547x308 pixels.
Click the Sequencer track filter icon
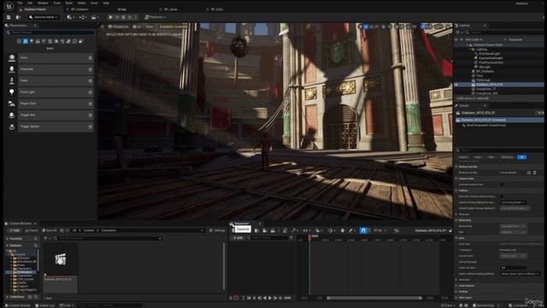pos(291,238)
